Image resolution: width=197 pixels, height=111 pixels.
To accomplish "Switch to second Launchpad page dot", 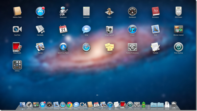I will coord(99,95).
